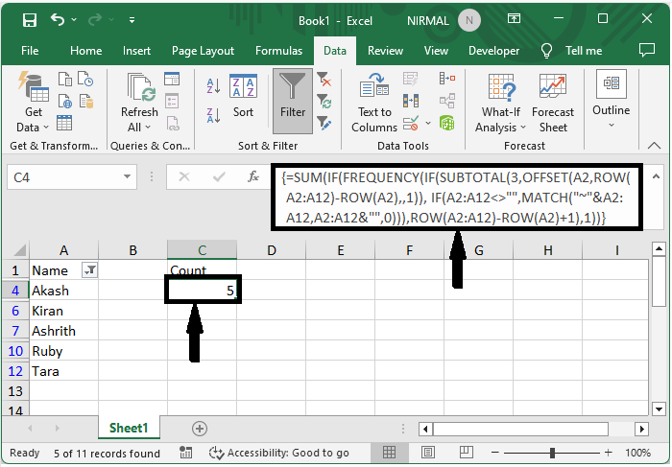Sort A to Z ascending
The image size is (672, 467).
point(213,85)
